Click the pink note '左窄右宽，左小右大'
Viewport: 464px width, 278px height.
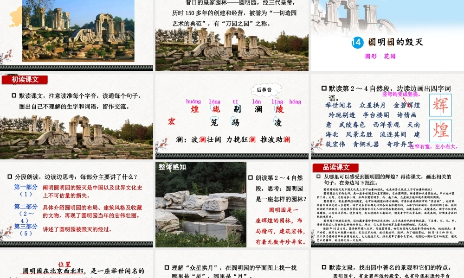point(434,146)
